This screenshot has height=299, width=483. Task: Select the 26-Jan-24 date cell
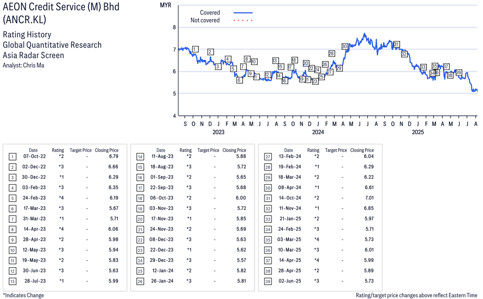[162, 281]
